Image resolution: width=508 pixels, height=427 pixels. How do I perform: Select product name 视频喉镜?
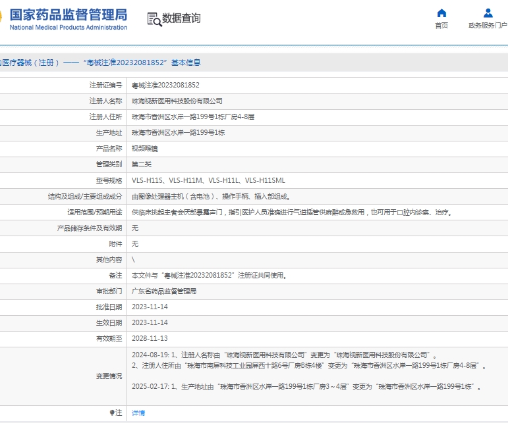coord(144,149)
